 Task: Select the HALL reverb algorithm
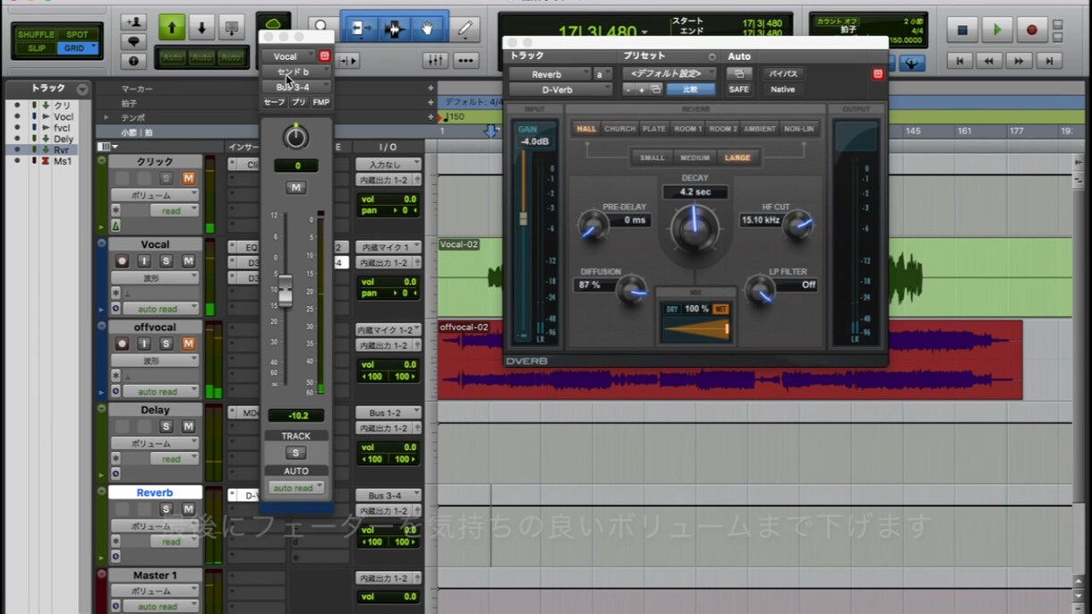click(586, 129)
